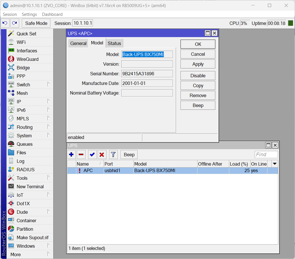Open the Container section
Viewport: 295px width, 259px height.
pos(30,221)
